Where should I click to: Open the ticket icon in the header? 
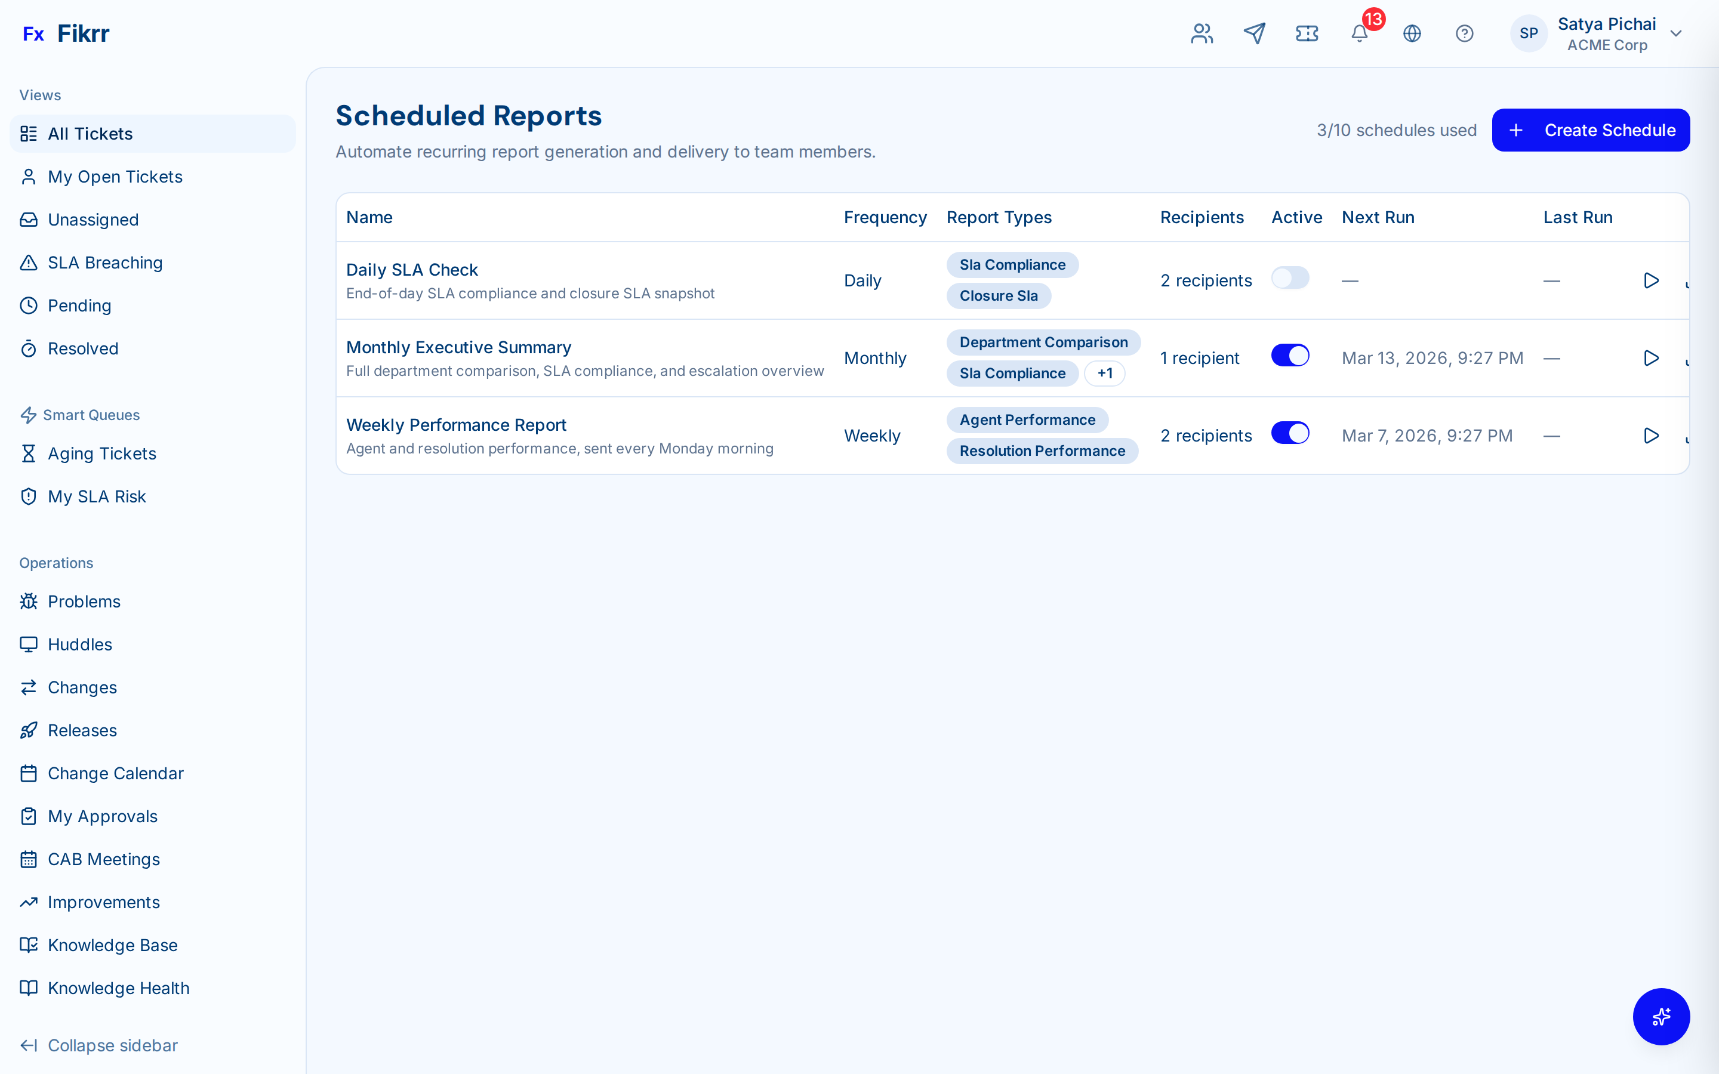pyautogui.click(x=1307, y=33)
